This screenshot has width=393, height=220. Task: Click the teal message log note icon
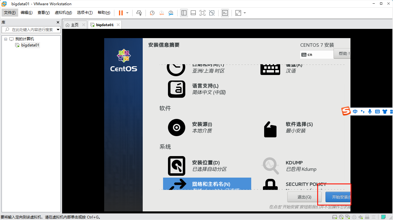383,217
